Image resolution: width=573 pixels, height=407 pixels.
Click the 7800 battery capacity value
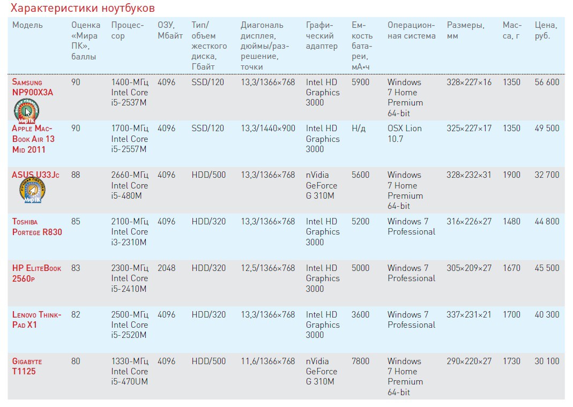(x=361, y=361)
